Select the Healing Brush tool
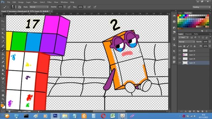The width and height of the screenshot is (212, 119). coord(3,46)
